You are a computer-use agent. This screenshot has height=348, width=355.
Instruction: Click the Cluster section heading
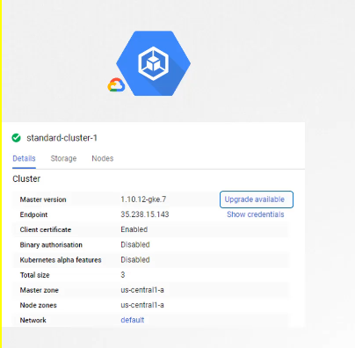pos(26,178)
